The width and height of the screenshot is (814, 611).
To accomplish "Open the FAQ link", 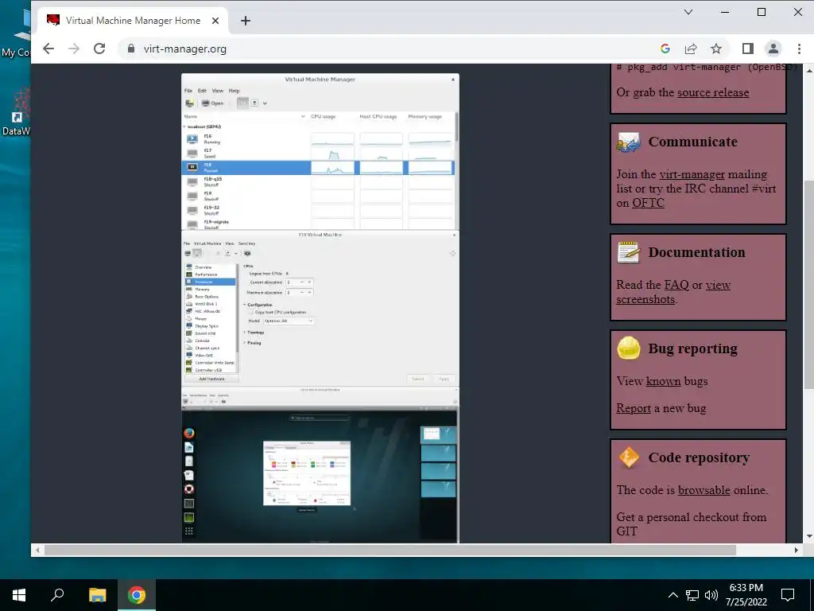I will (x=676, y=286).
